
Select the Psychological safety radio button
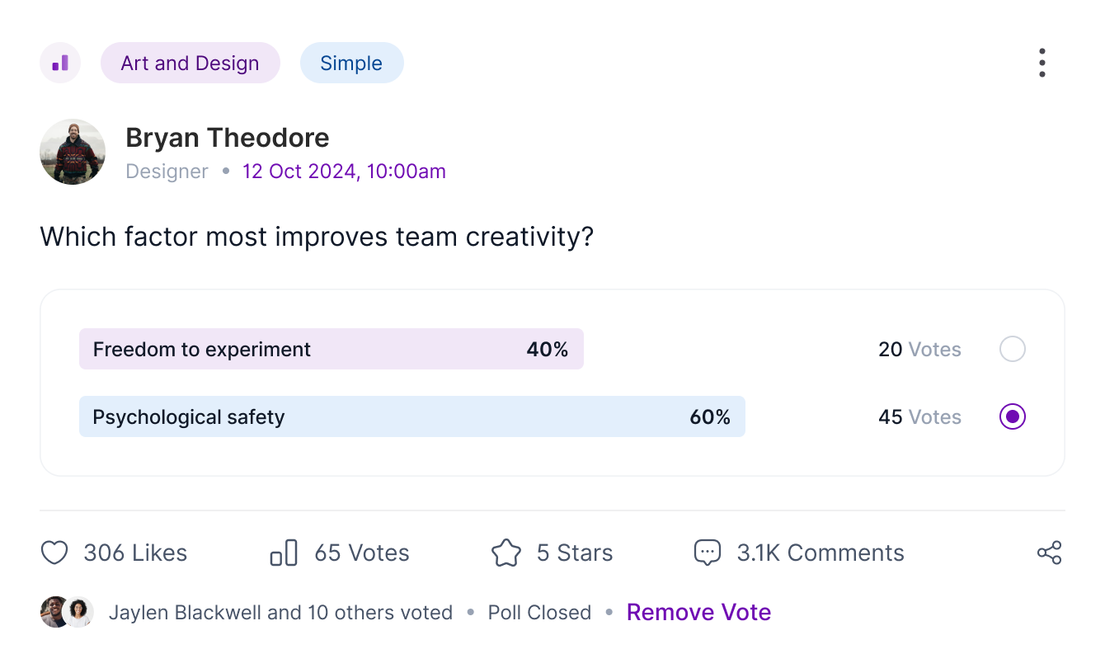[1013, 416]
